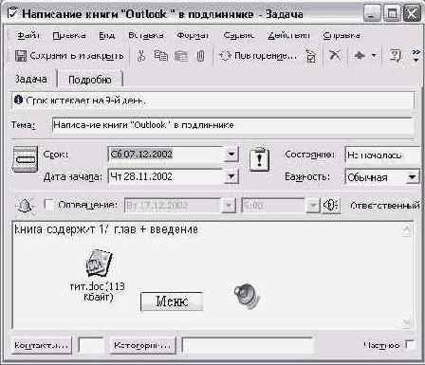Click into the Тема subject field
Screen dimensions: 425x365
coord(232,125)
